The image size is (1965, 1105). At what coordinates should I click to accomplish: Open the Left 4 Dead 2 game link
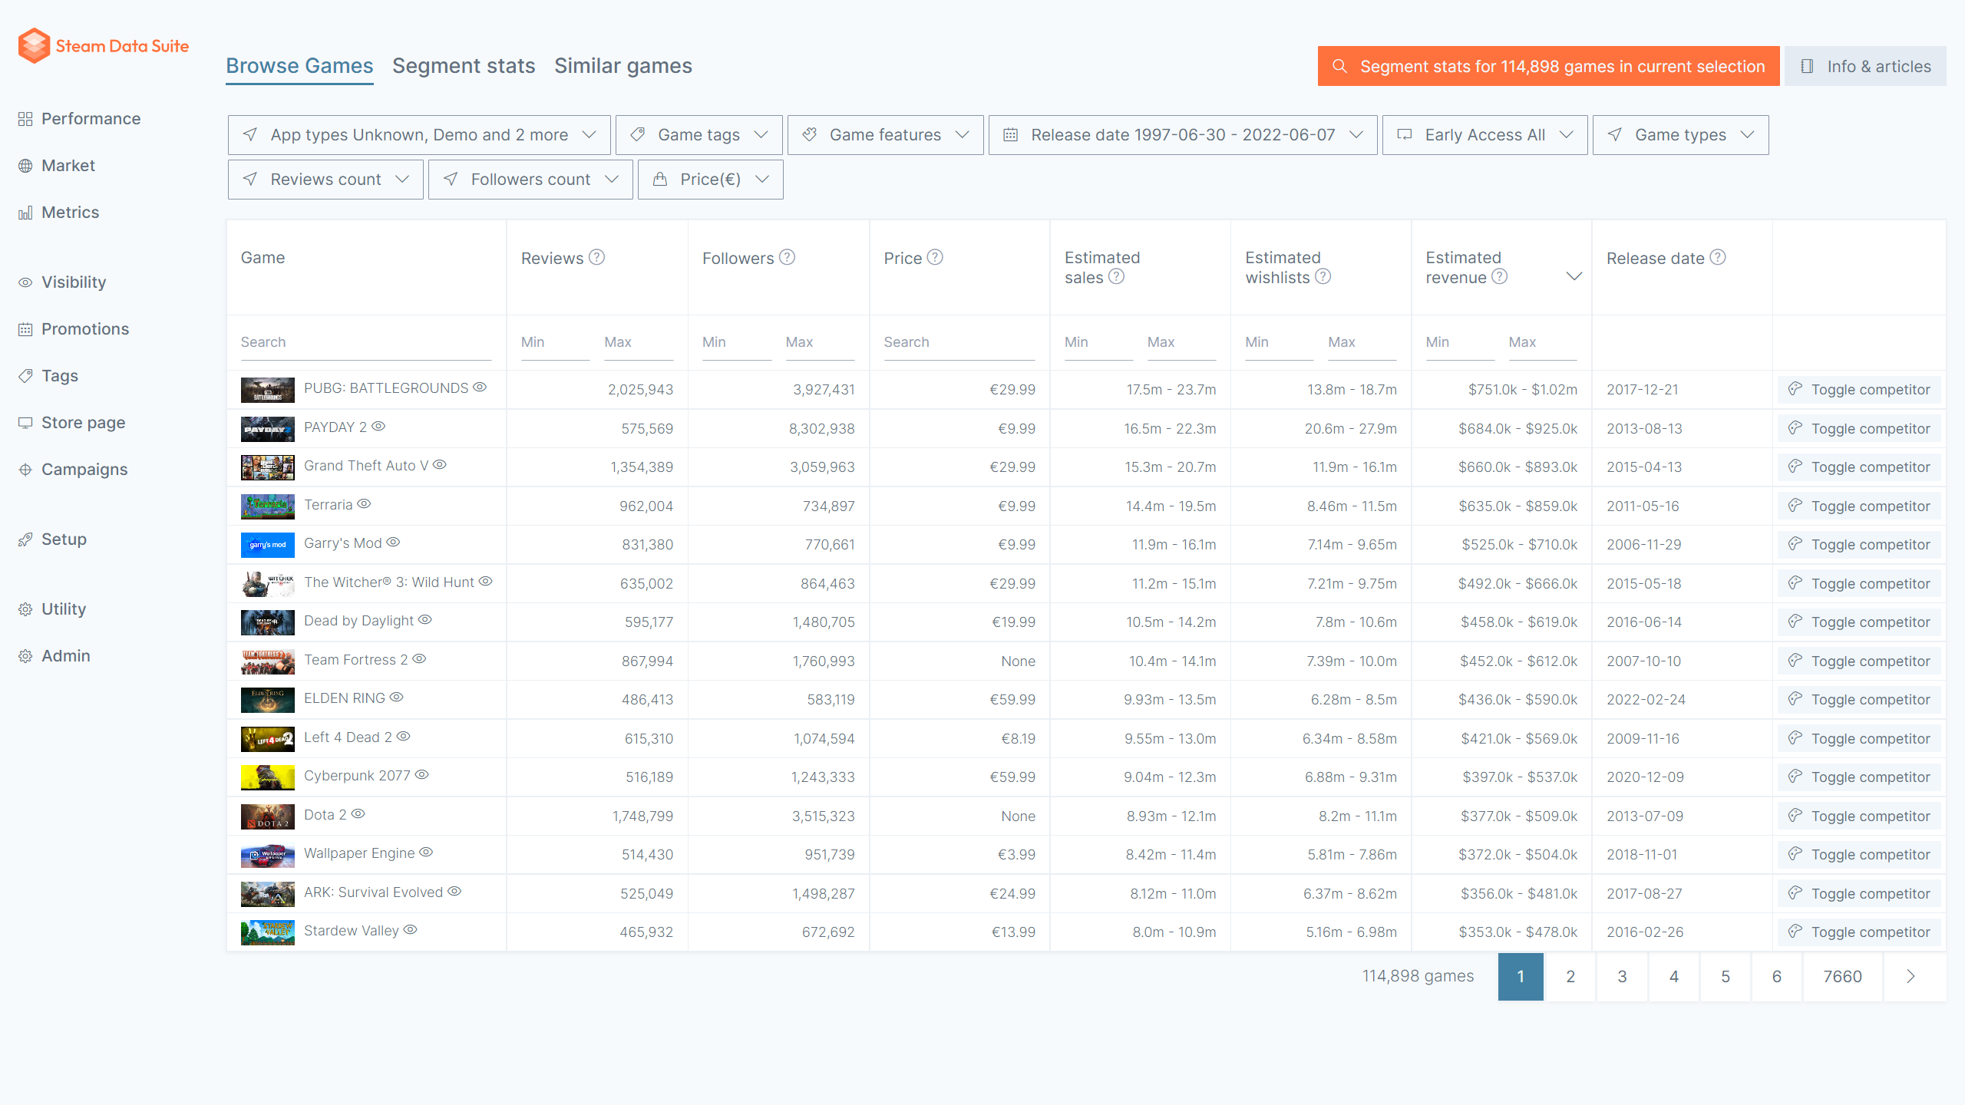348,737
